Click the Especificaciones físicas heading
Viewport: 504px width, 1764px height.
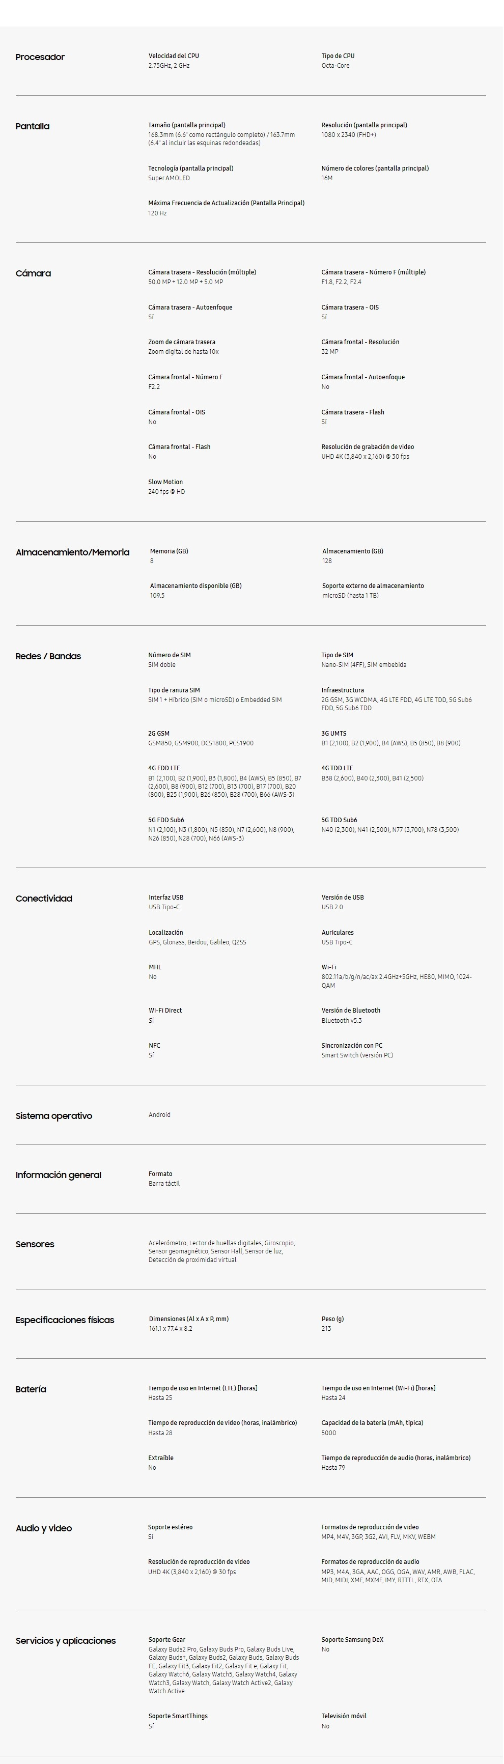pyautogui.click(x=64, y=1320)
